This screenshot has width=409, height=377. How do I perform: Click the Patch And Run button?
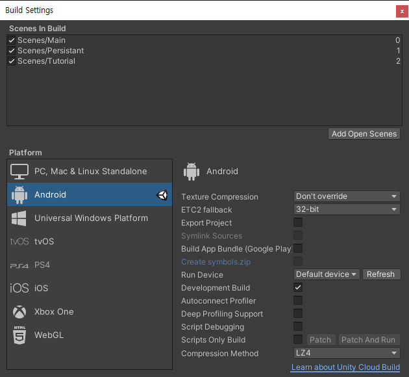click(369, 340)
